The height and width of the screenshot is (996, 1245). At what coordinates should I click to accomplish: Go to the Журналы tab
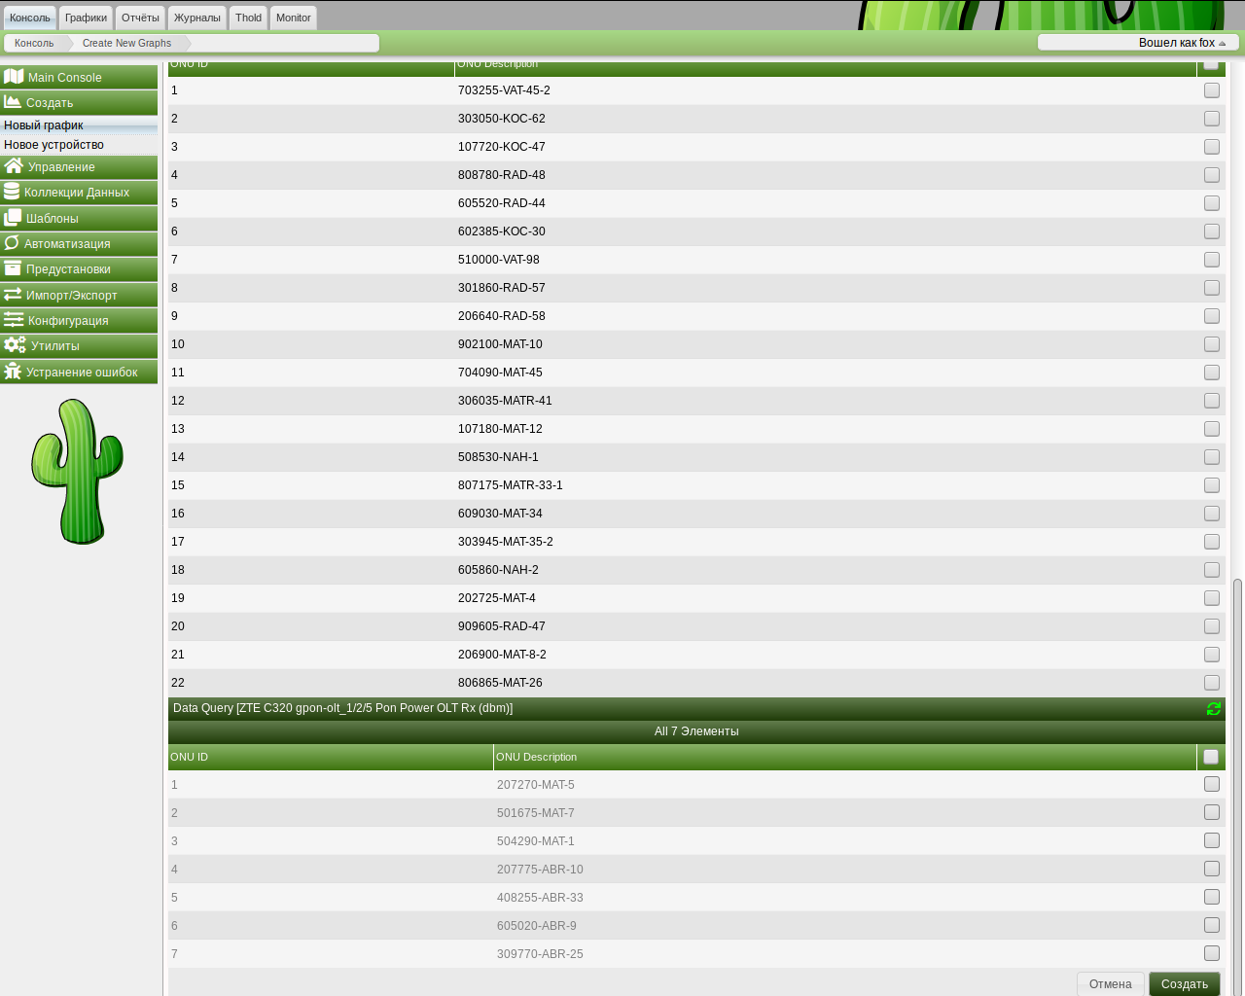(196, 18)
